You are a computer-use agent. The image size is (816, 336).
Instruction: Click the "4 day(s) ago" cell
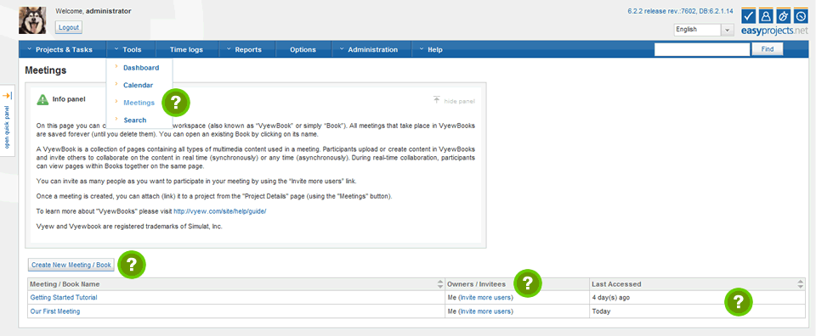click(611, 298)
